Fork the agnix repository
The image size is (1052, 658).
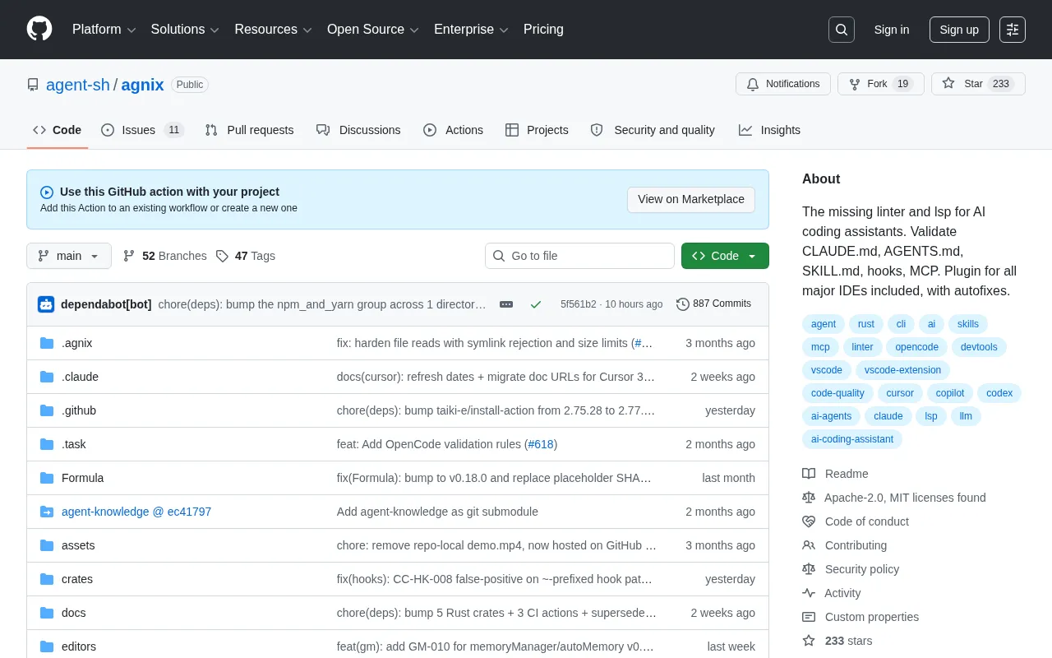click(x=880, y=84)
